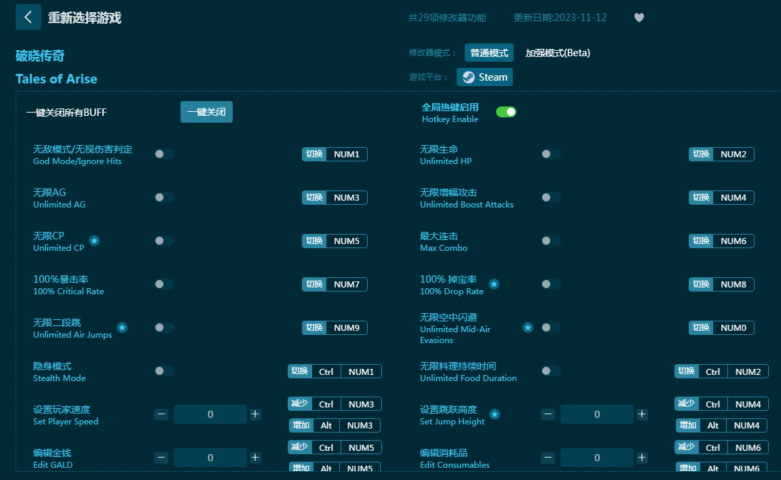Enable the Unlimited AG switch

164,197
